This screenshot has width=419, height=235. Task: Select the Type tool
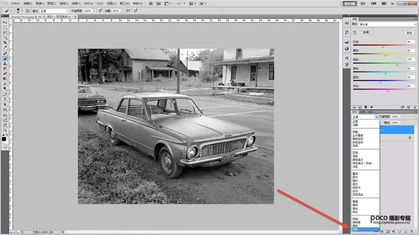point(5,99)
